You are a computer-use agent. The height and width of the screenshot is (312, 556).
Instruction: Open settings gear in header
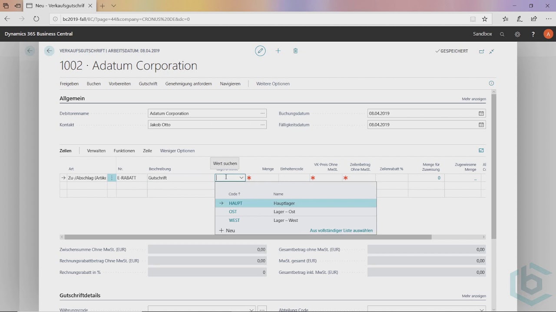pyautogui.click(x=517, y=34)
